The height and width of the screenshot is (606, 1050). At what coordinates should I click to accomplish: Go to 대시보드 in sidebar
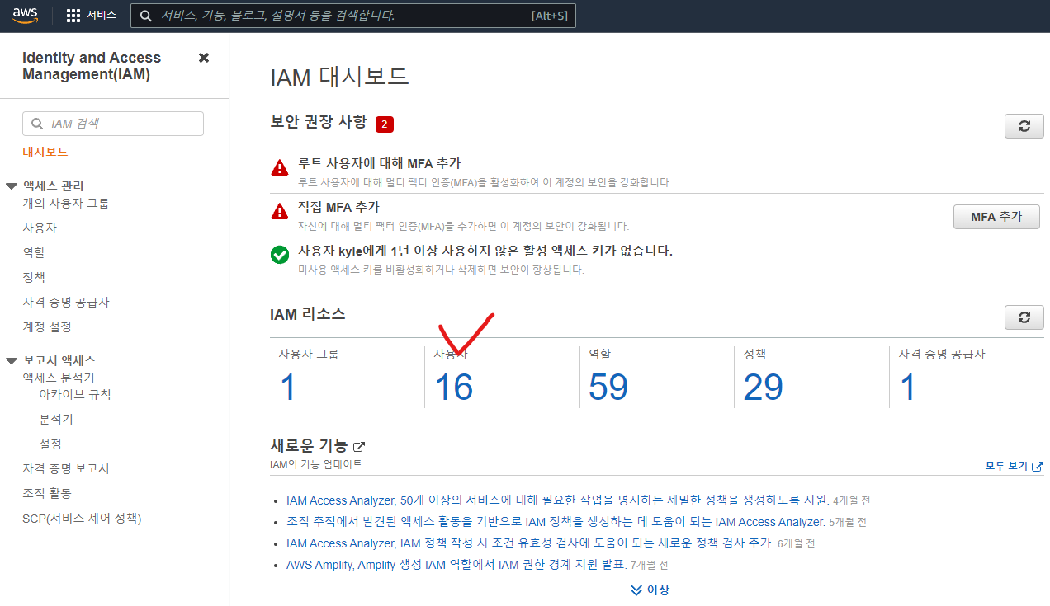point(45,153)
